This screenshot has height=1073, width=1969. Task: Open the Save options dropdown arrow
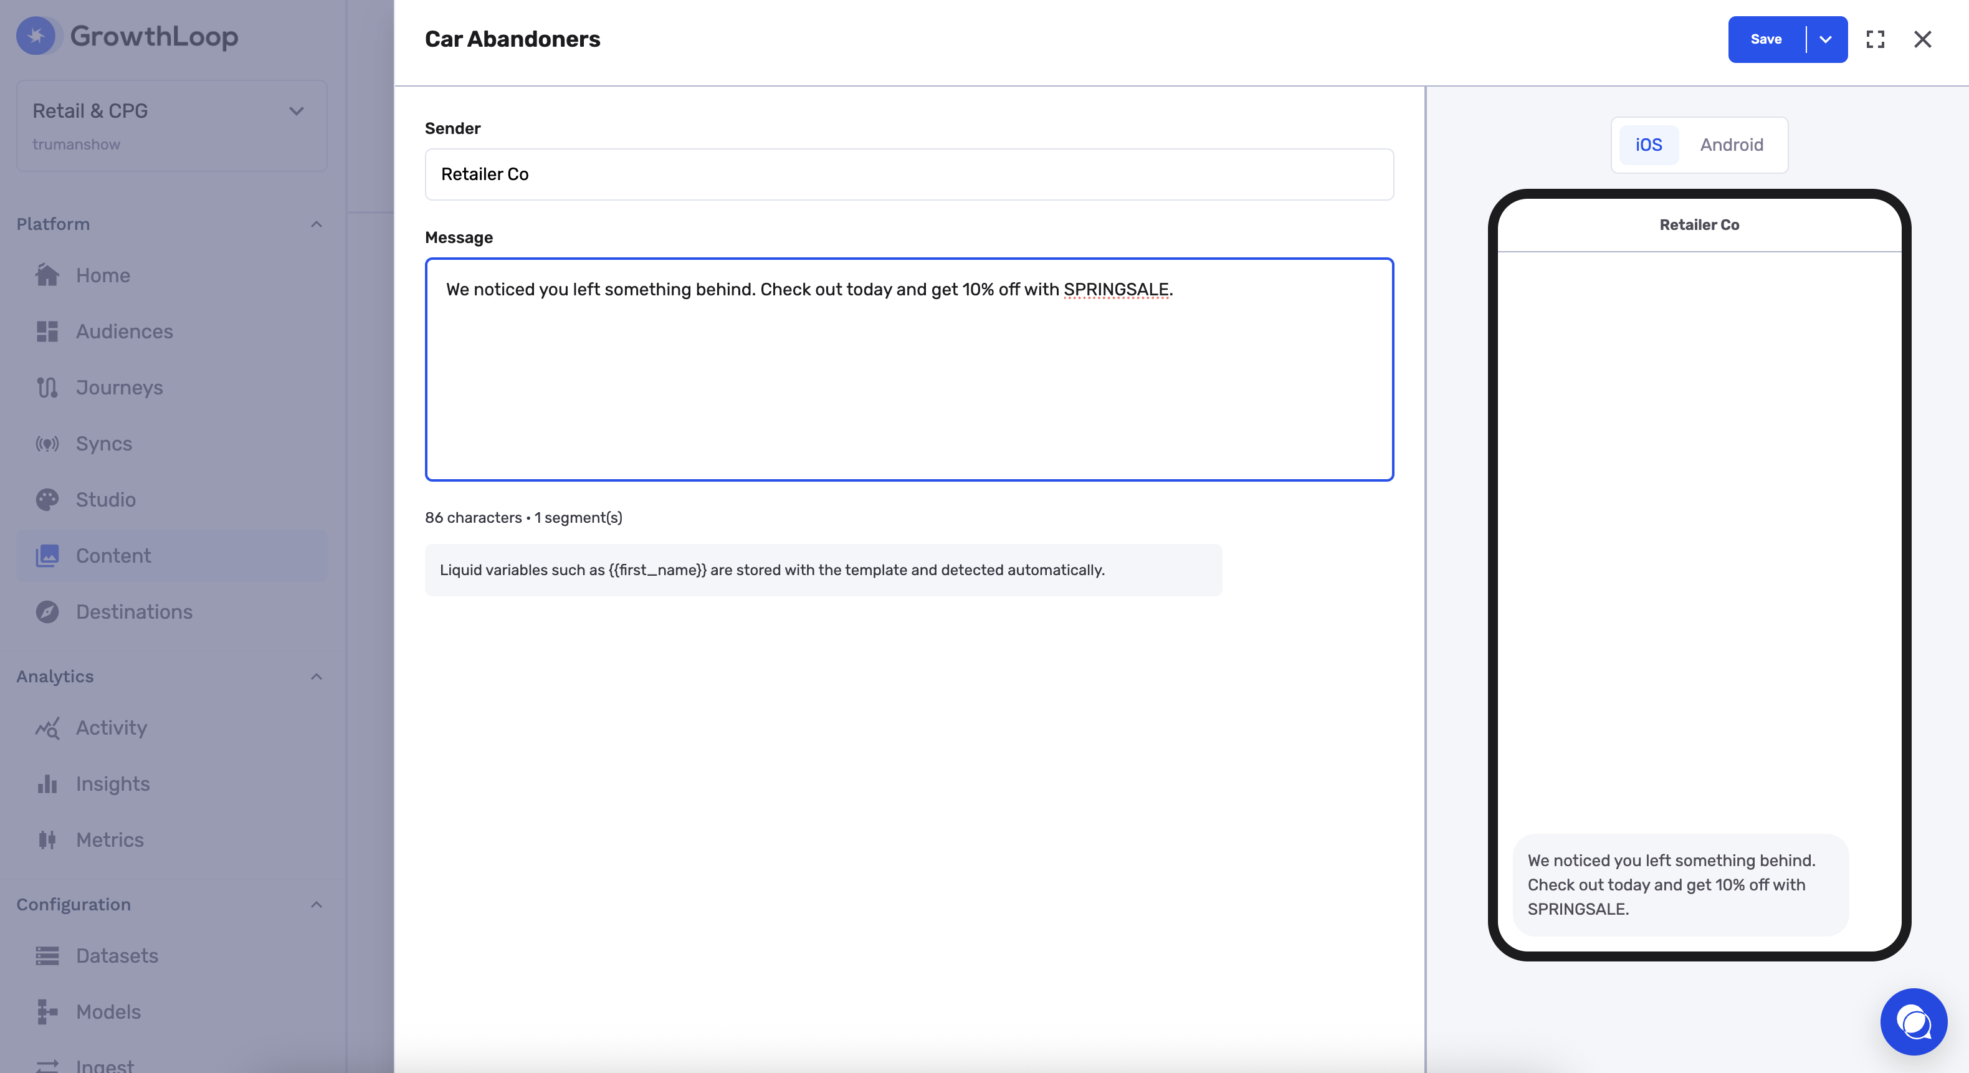[x=1825, y=39]
